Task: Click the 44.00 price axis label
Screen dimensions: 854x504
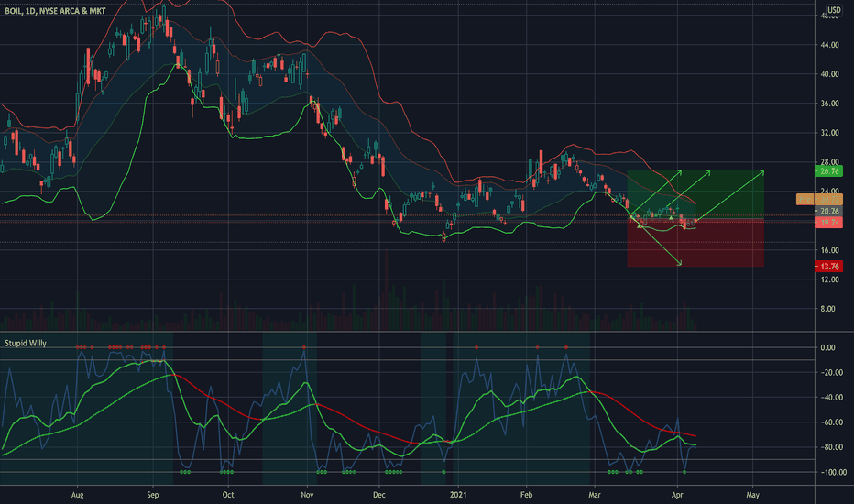Action: [829, 45]
